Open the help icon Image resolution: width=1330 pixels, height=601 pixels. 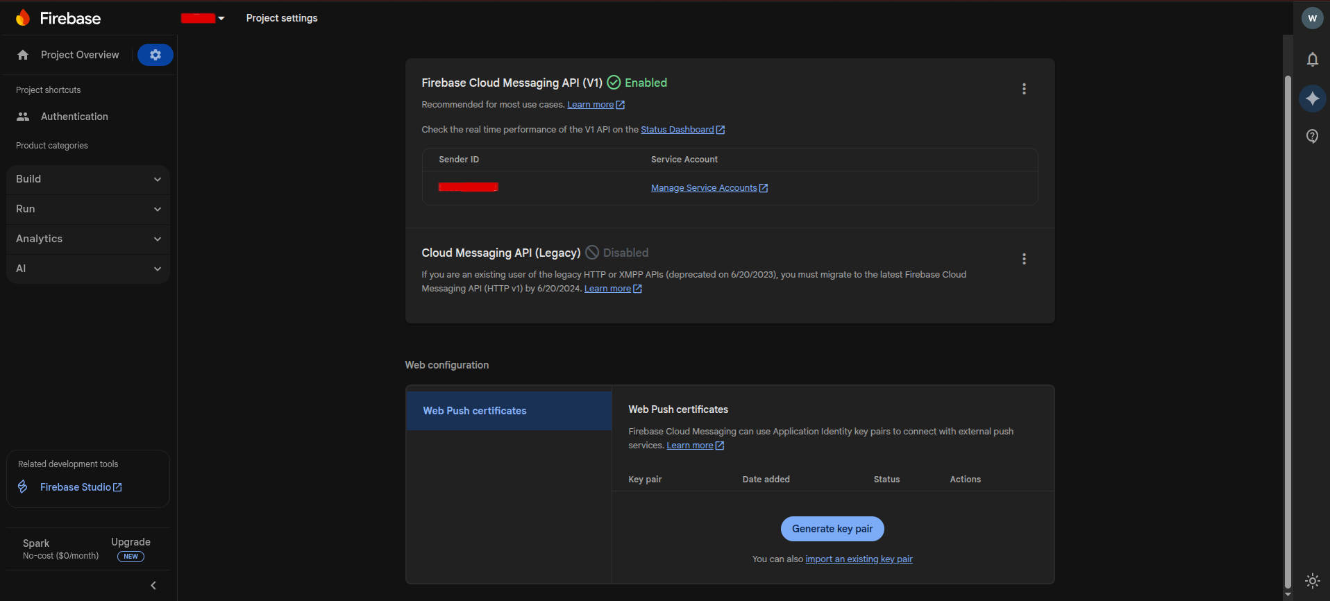[1312, 136]
